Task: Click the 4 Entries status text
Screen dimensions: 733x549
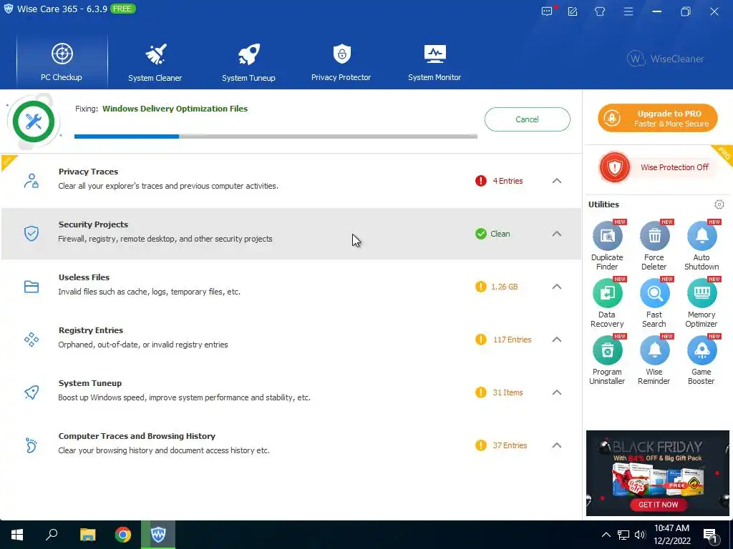Action: (x=508, y=181)
